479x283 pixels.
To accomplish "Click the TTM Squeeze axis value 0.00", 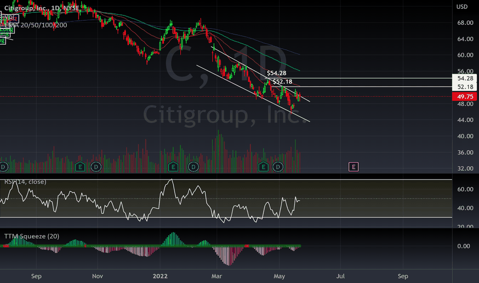I will [x=464, y=246].
